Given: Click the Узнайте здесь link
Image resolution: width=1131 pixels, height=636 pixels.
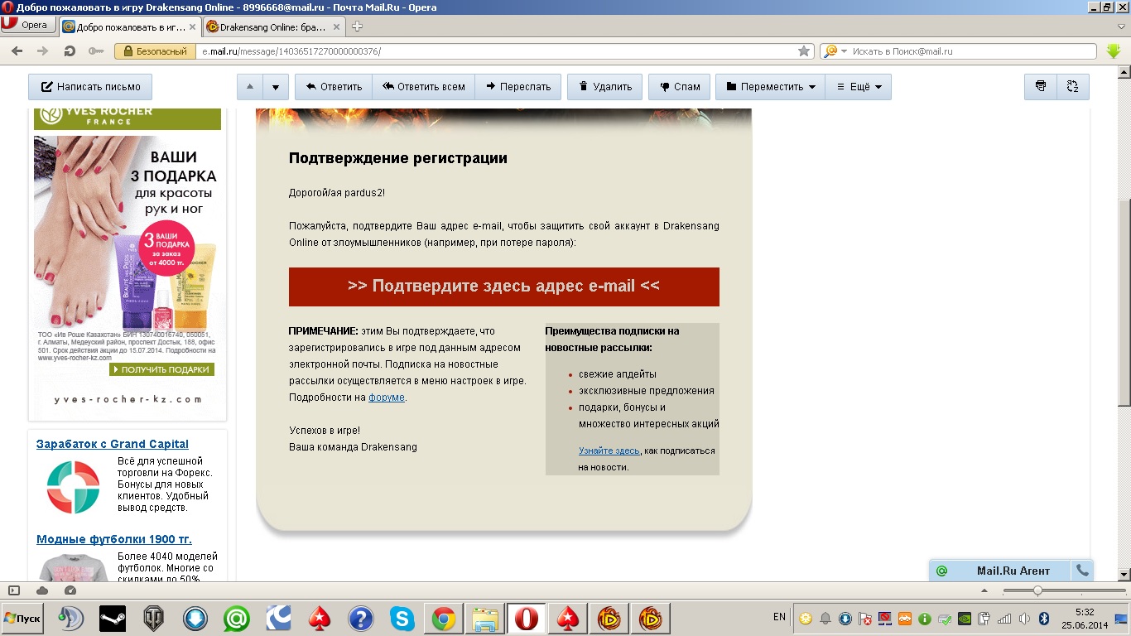Looking at the screenshot, I should [x=609, y=450].
